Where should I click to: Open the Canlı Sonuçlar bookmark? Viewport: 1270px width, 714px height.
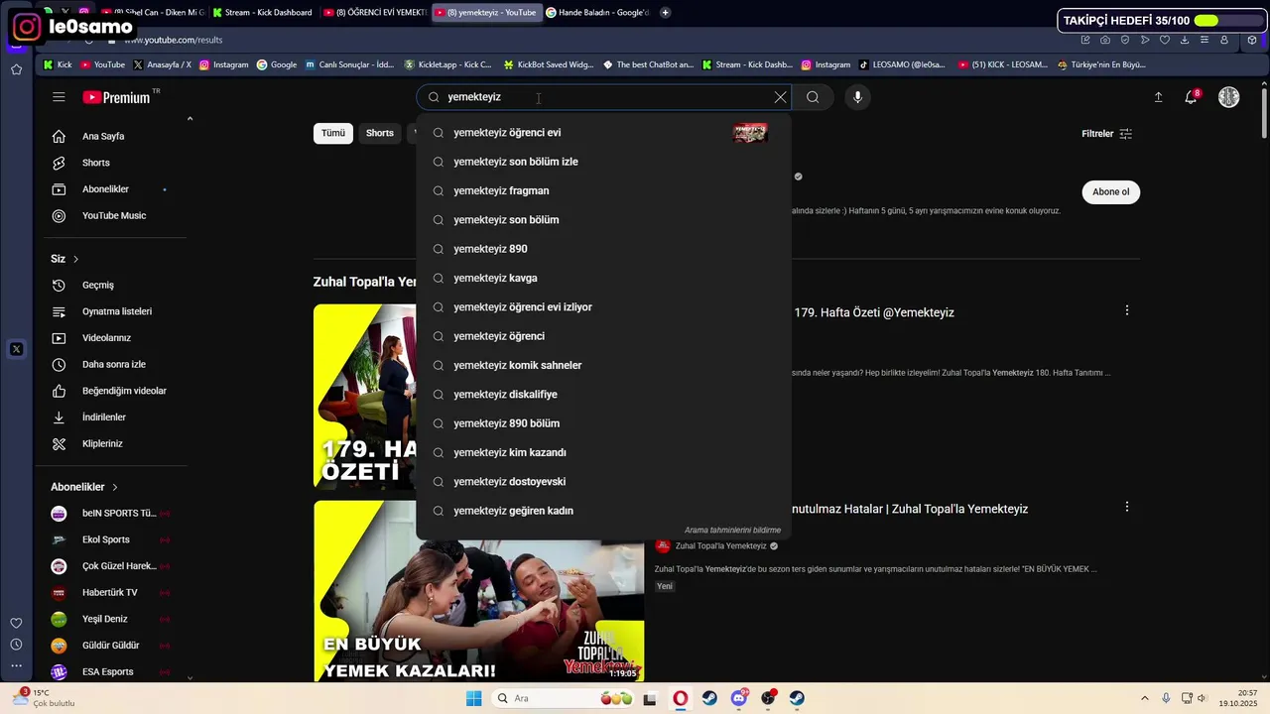point(348,64)
